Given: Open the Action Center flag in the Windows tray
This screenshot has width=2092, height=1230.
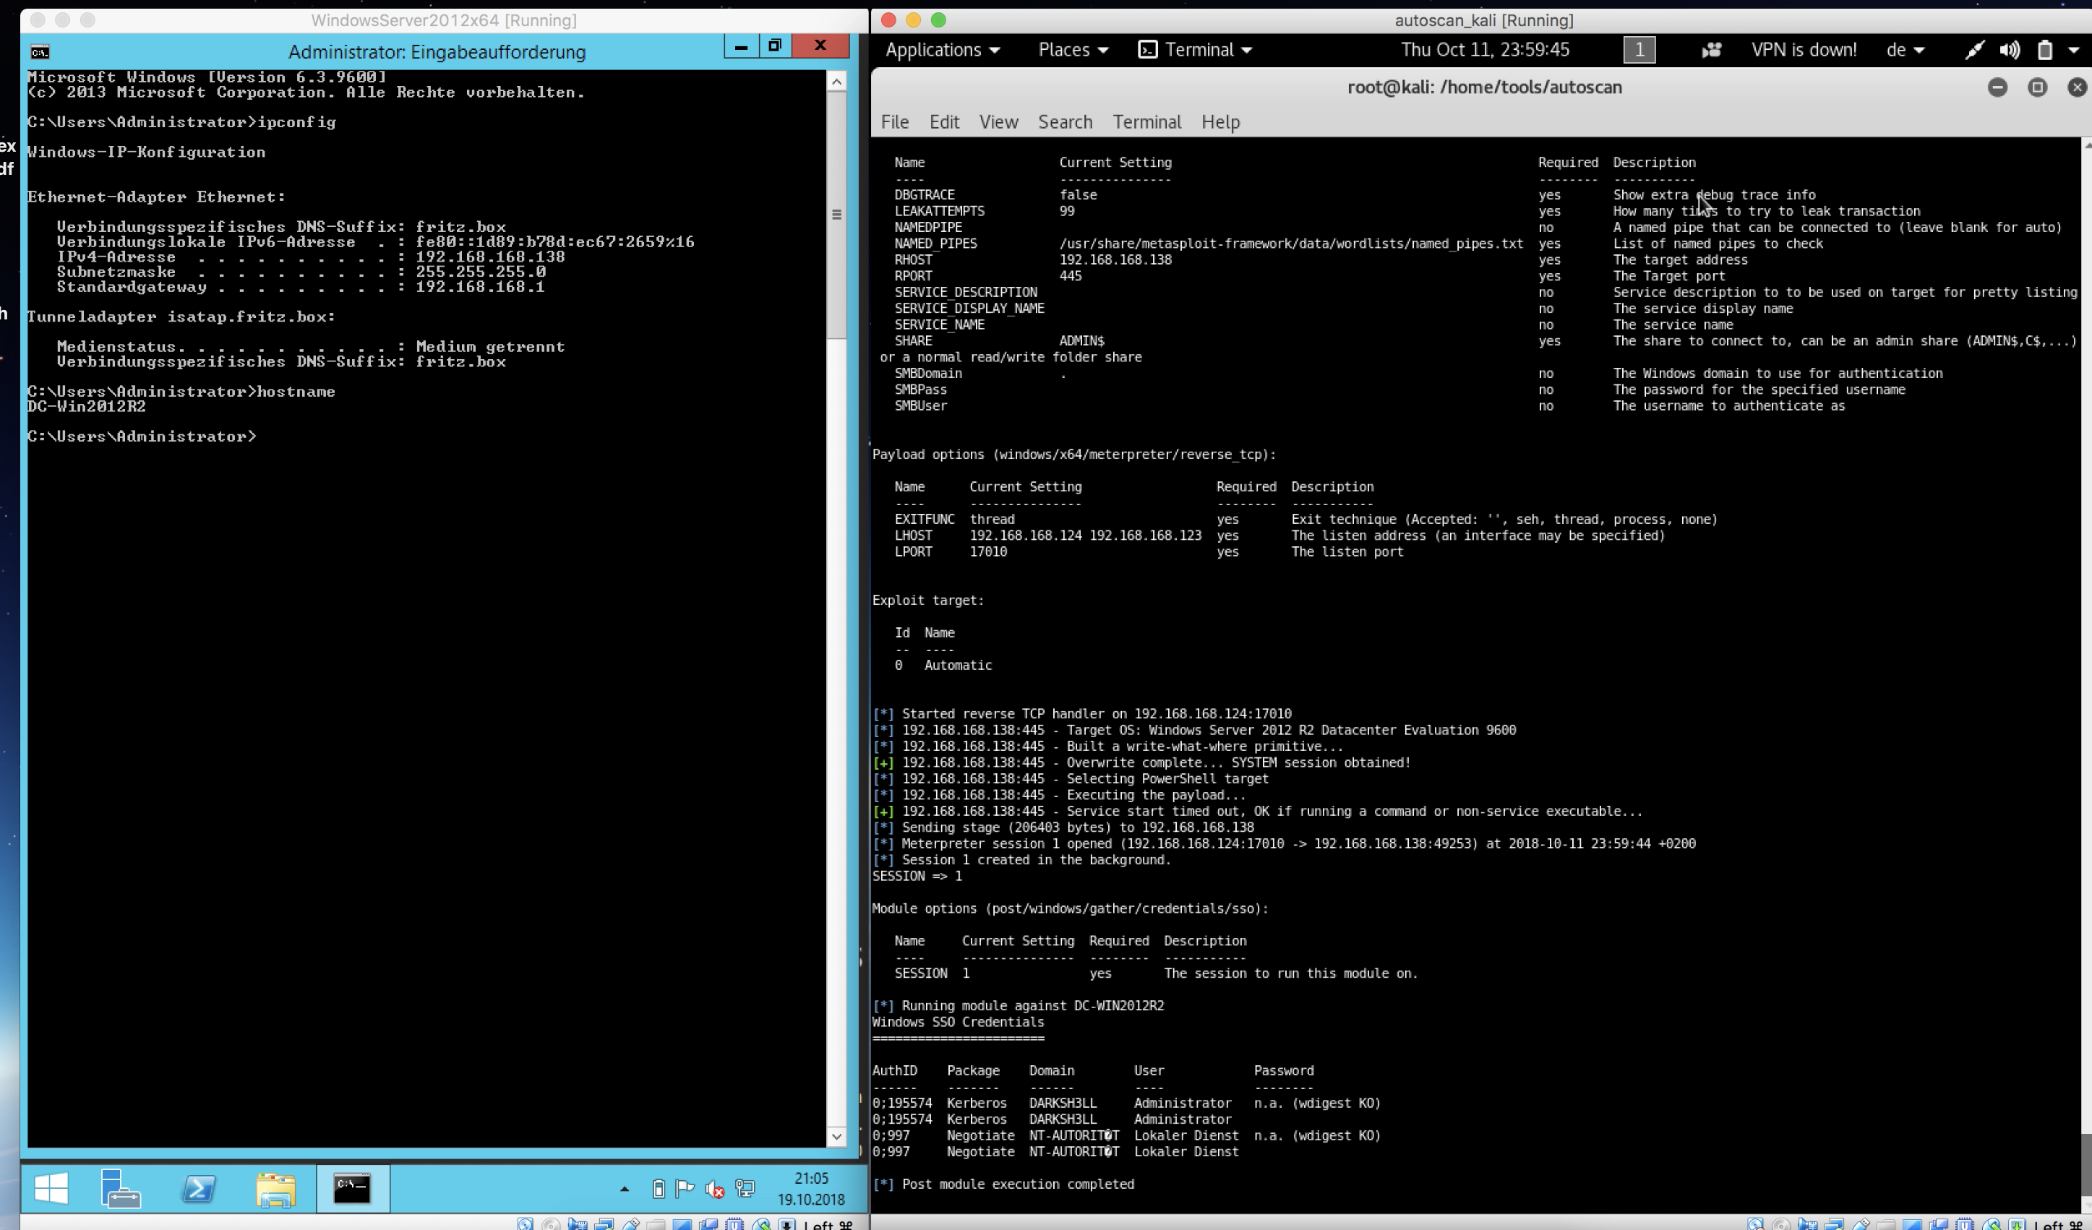Looking at the screenshot, I should 685,1189.
